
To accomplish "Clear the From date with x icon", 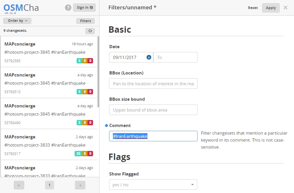I will [149, 57].
